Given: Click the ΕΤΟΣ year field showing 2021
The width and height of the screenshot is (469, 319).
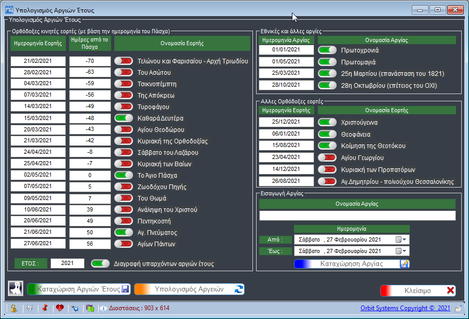Looking at the screenshot, I should point(68,263).
